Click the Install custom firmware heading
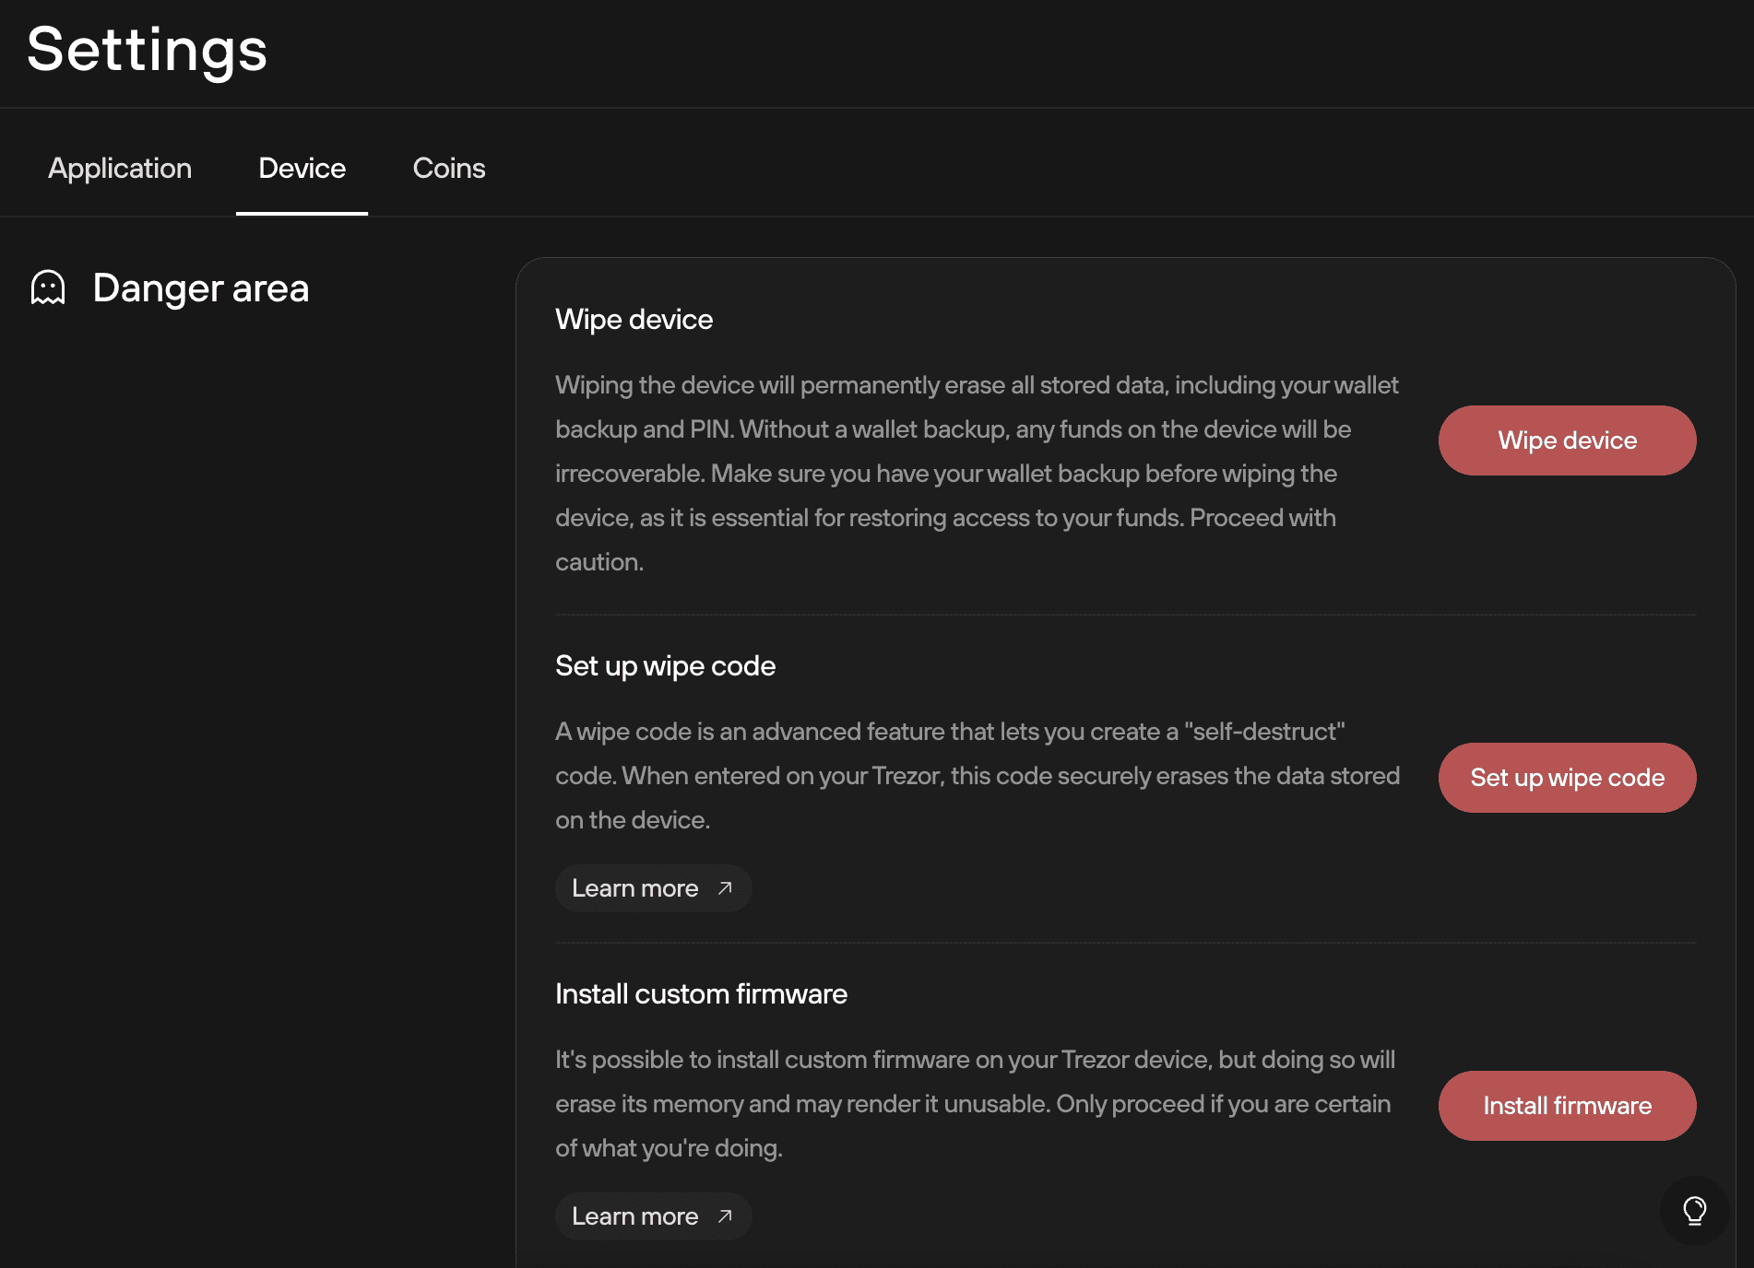This screenshot has width=1754, height=1268. (x=701, y=994)
